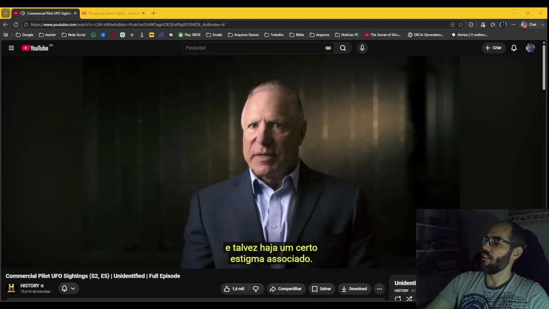Image resolution: width=549 pixels, height=309 pixels.
Task: Open more actions ellipsis below video
Action: pos(379,289)
